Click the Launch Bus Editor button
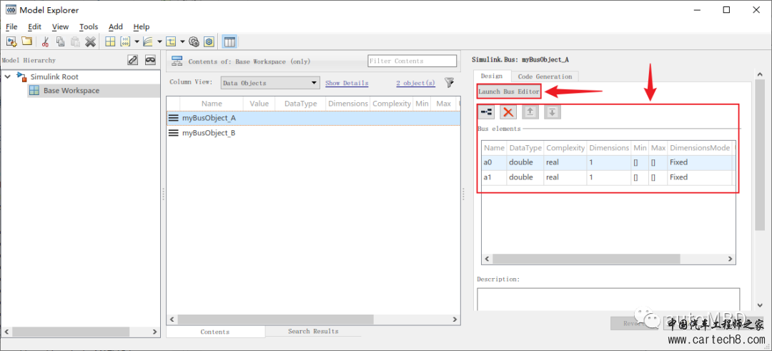Screen dimensions: 772x351 click(x=509, y=92)
